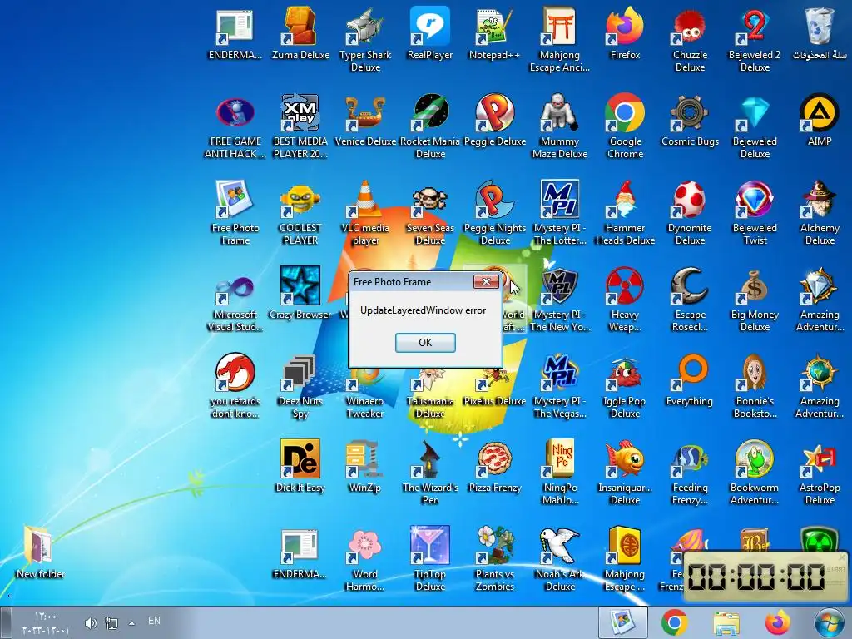Screen dimensions: 852x639
Task: Open Windows Explorer from the taskbar
Action: [x=726, y=623]
